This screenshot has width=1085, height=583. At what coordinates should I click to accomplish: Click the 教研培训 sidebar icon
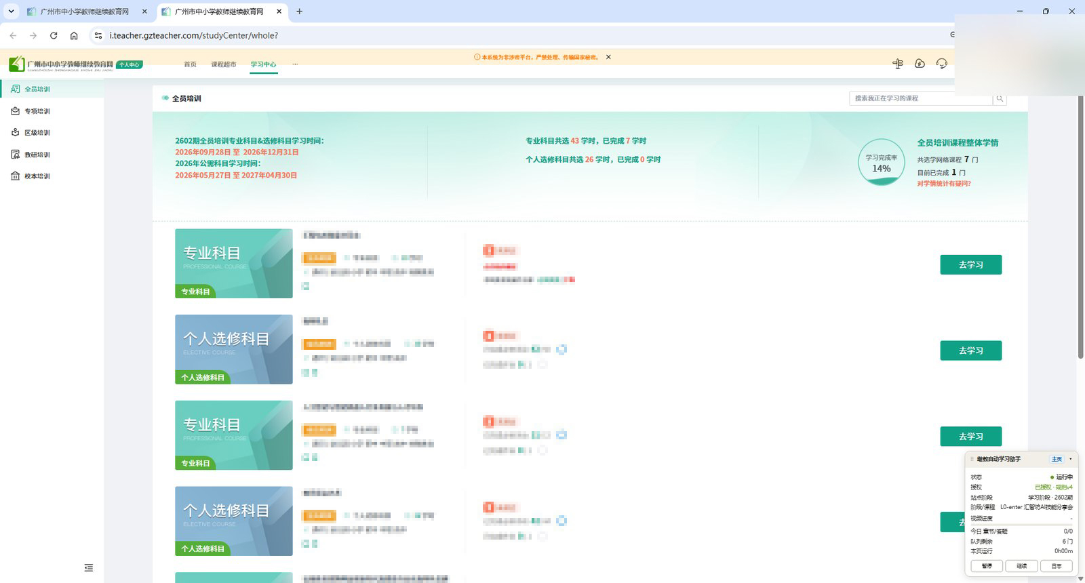click(15, 155)
